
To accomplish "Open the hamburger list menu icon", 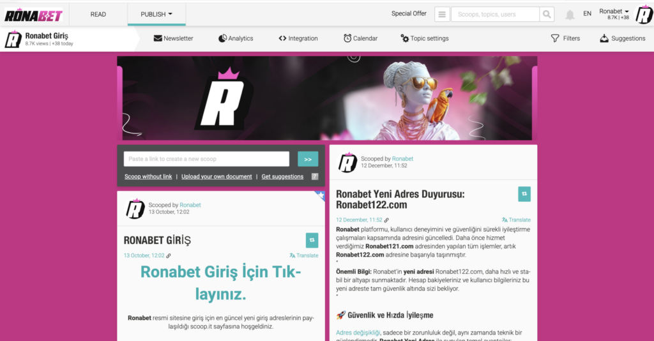I will tap(442, 14).
